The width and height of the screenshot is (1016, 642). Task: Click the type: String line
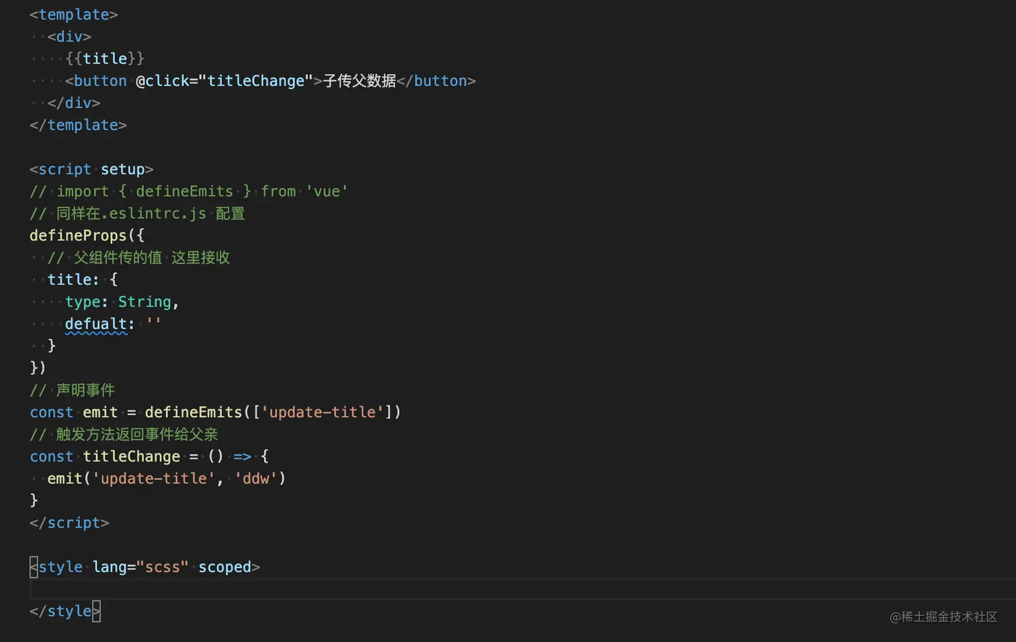coord(122,302)
